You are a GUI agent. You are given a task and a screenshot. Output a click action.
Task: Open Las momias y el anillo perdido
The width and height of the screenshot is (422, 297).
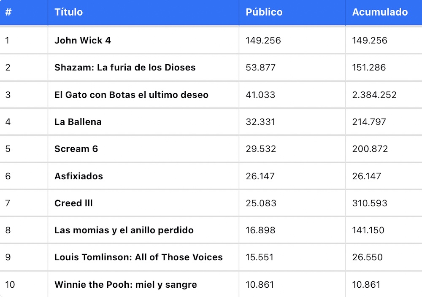click(x=124, y=230)
